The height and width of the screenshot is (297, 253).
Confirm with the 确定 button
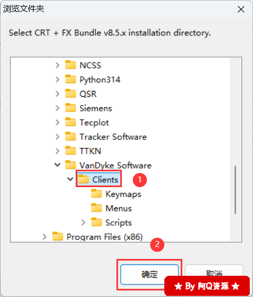[150, 275]
